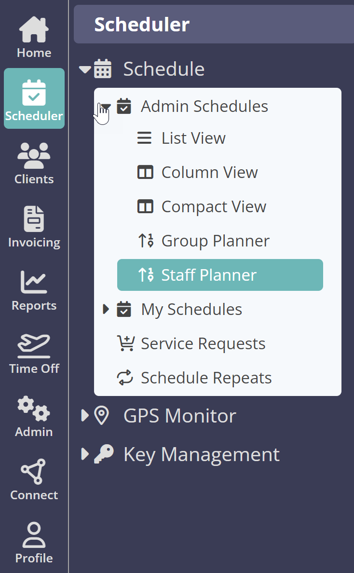
Task: Select the highlighted Staff Planner entry
Action: click(x=209, y=275)
